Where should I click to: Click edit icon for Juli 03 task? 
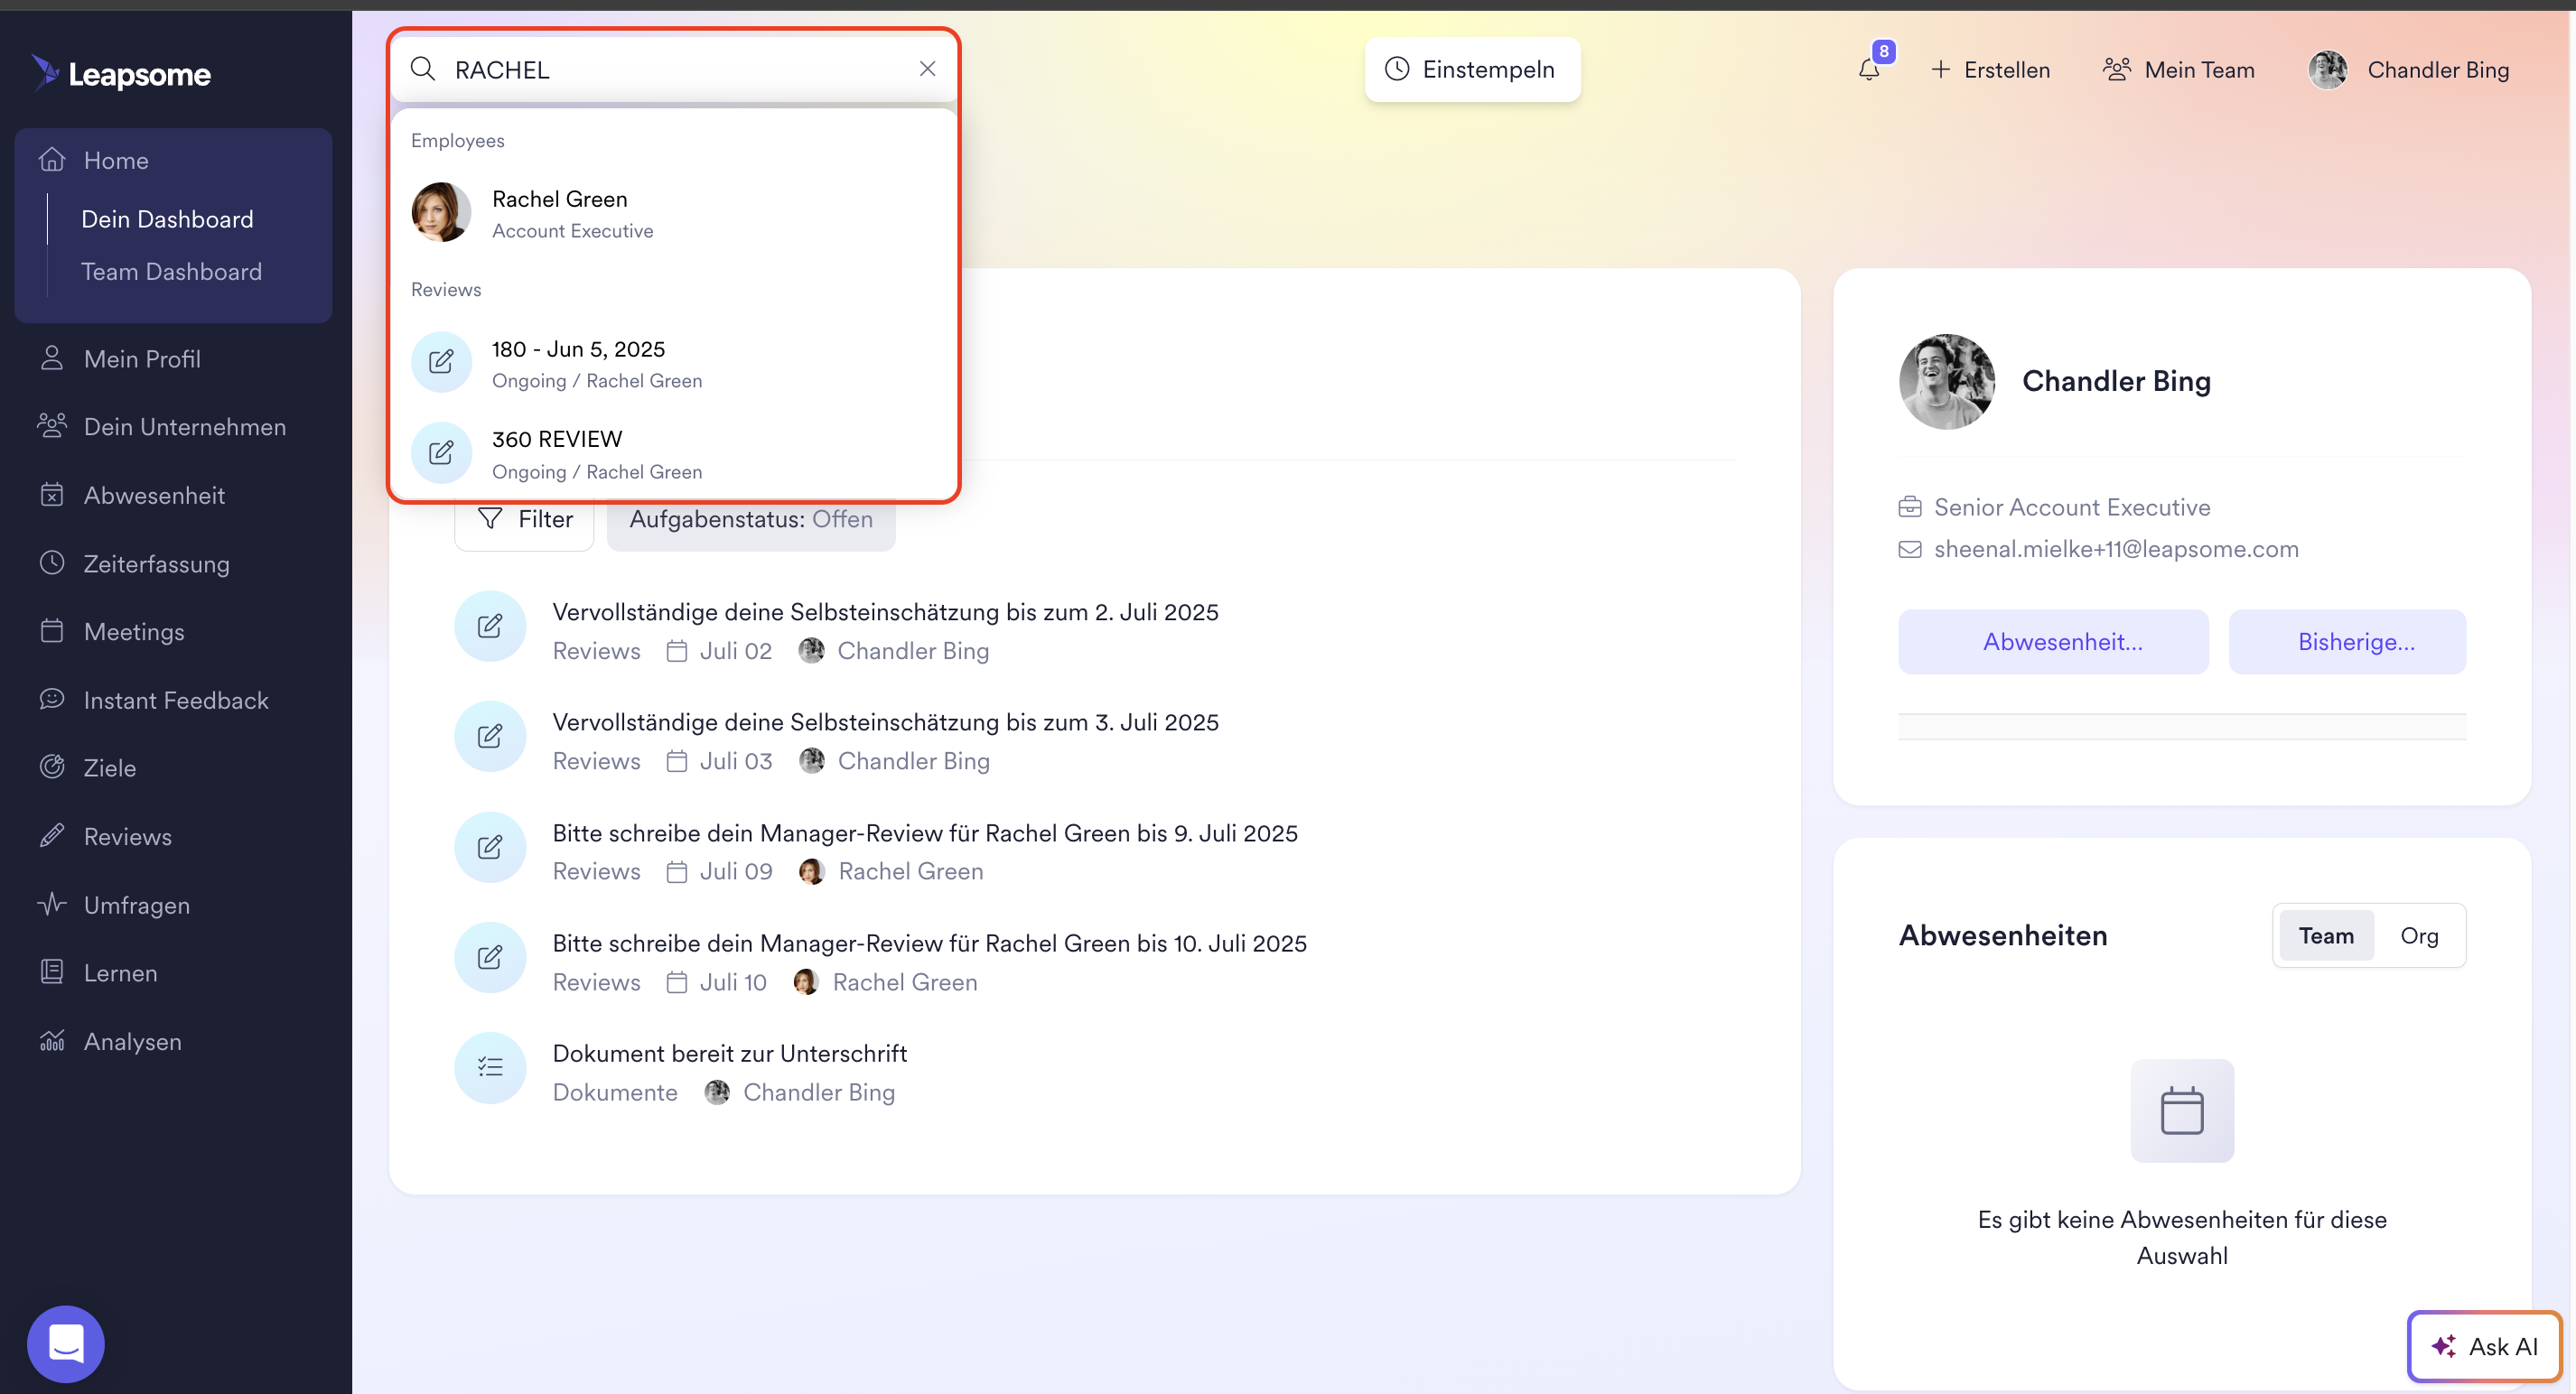click(x=490, y=737)
